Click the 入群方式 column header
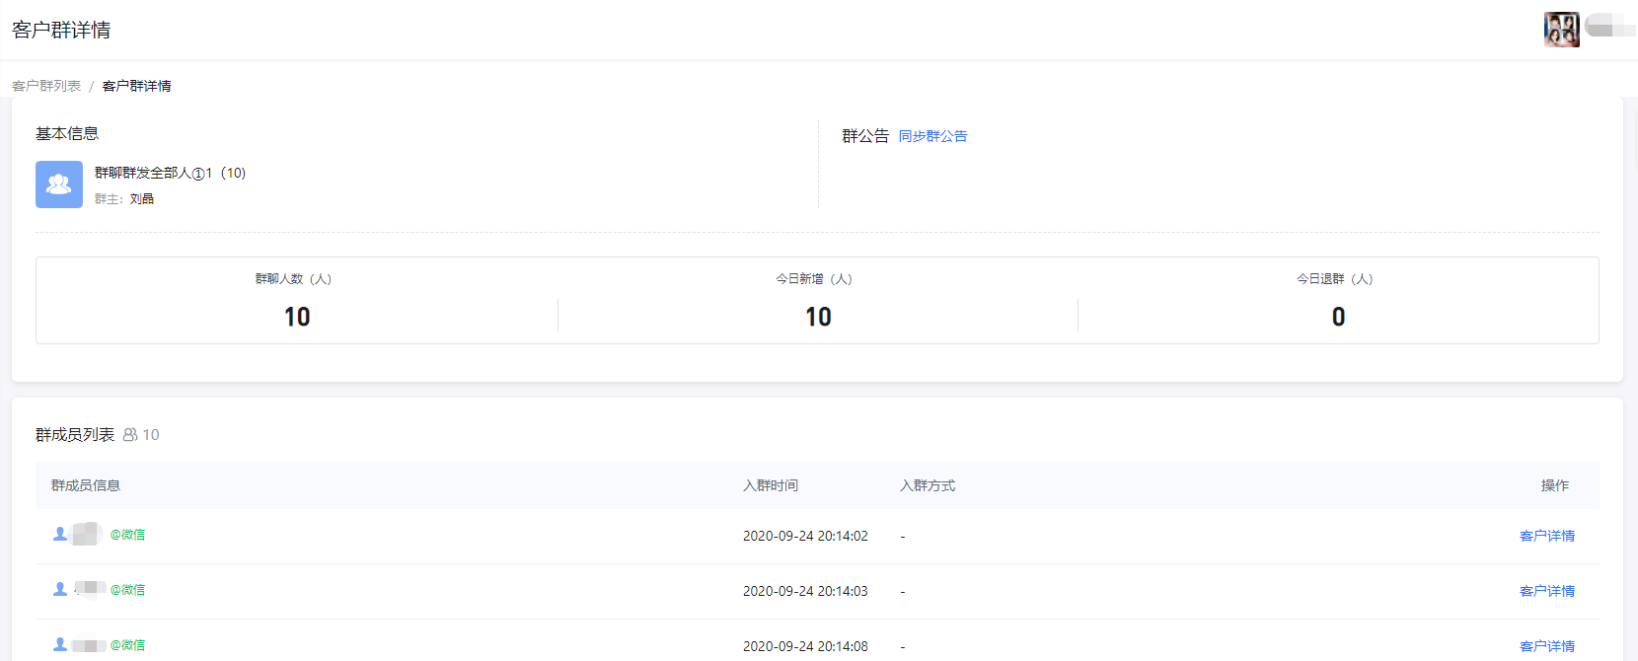The image size is (1638, 661). pos(928,485)
